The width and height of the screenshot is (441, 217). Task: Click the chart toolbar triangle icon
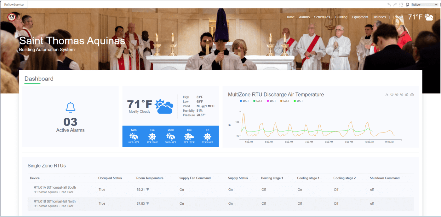(x=387, y=95)
